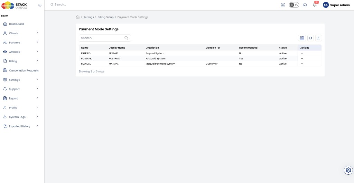Select the Yes recommended cell
The height and width of the screenshot is (183, 354).
[x=241, y=59]
